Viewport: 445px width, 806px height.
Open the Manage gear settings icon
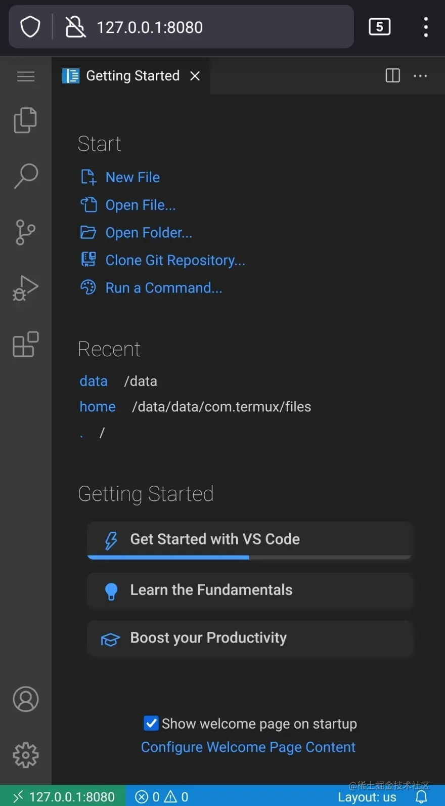tap(26, 755)
